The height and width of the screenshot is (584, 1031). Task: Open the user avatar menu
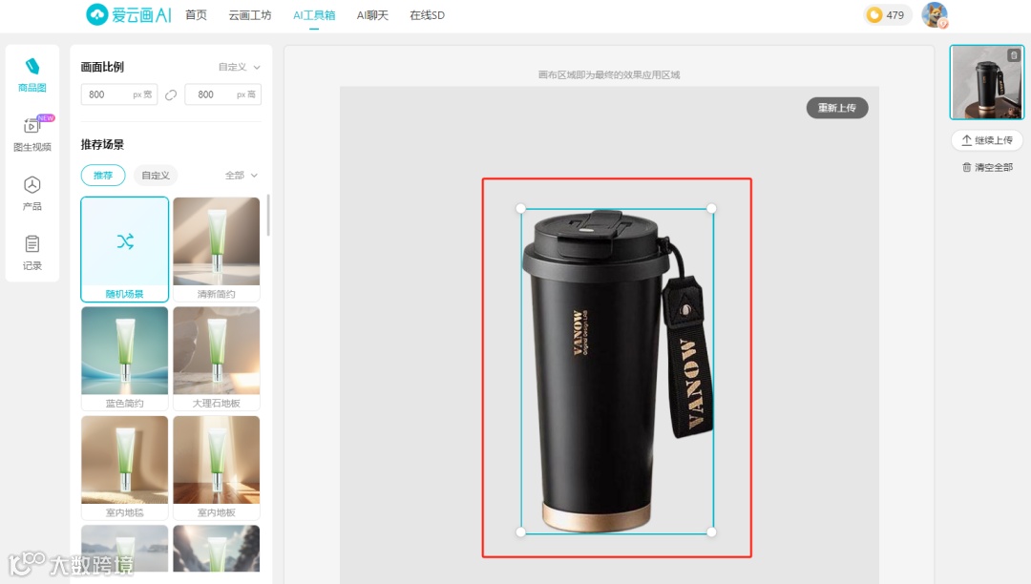pos(935,15)
